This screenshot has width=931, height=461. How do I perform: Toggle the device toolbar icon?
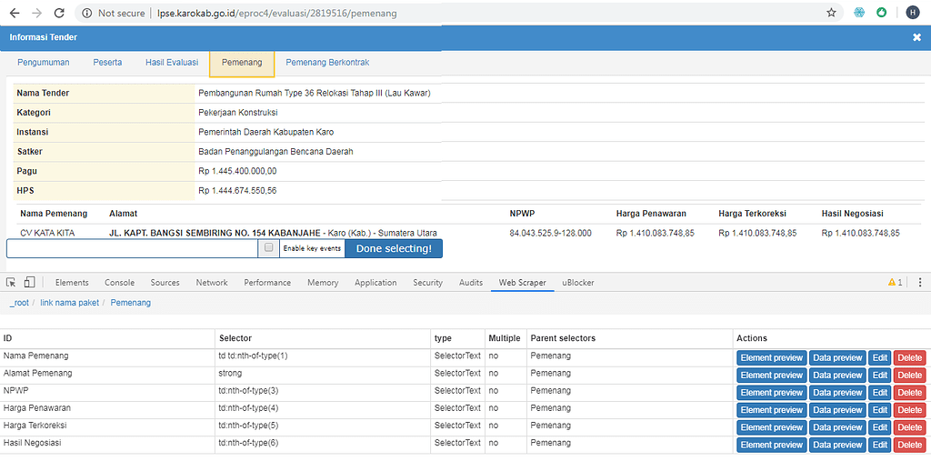coord(30,283)
